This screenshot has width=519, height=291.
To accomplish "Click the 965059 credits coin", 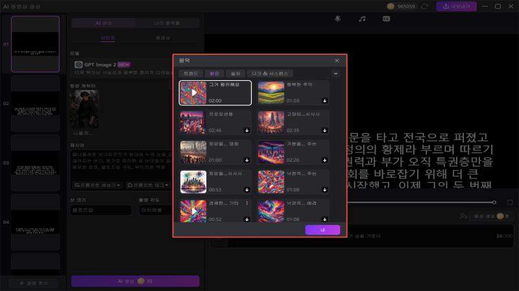I will (391, 6).
